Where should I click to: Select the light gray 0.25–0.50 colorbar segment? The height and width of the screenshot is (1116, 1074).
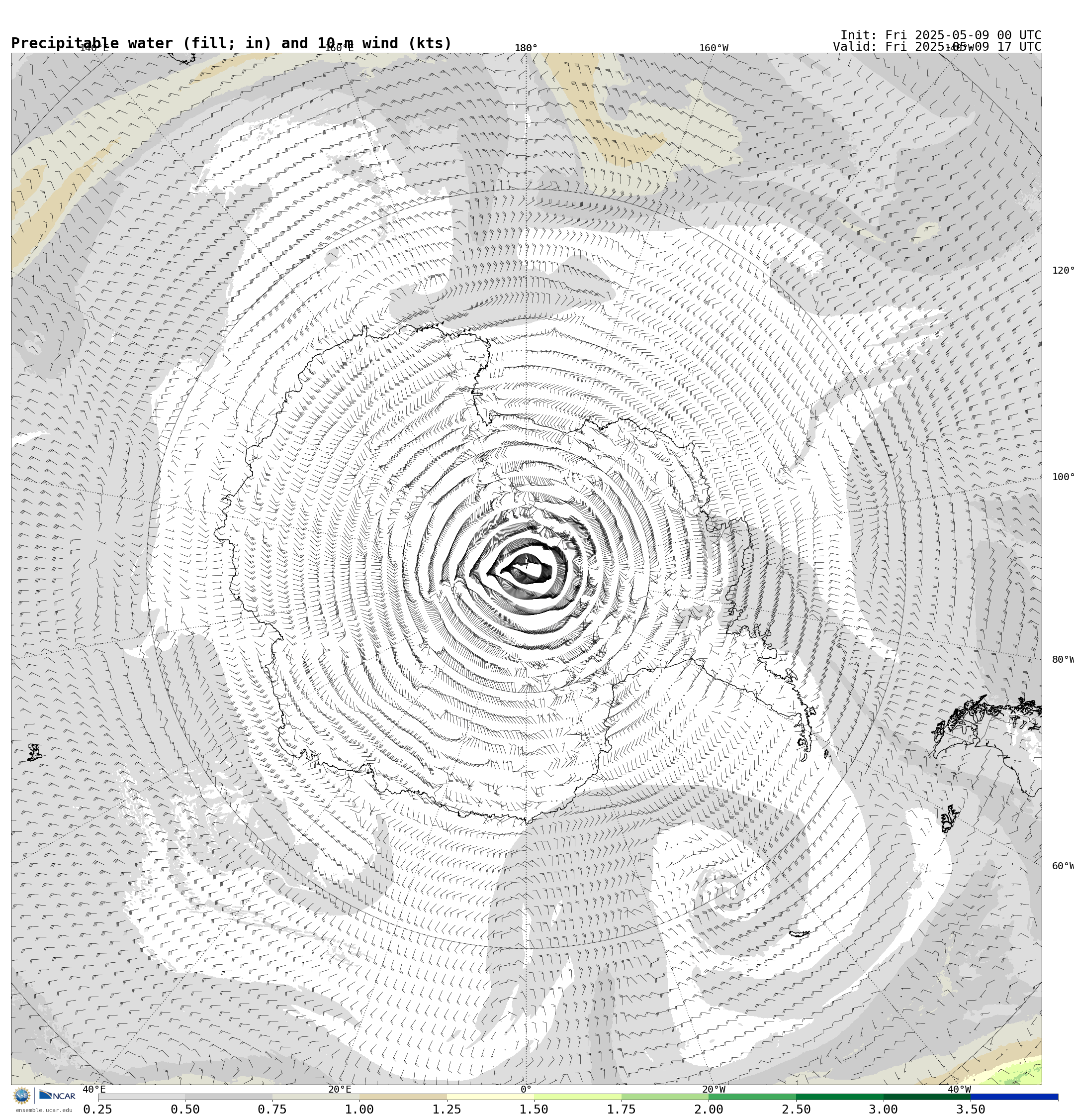pyautogui.click(x=141, y=1097)
